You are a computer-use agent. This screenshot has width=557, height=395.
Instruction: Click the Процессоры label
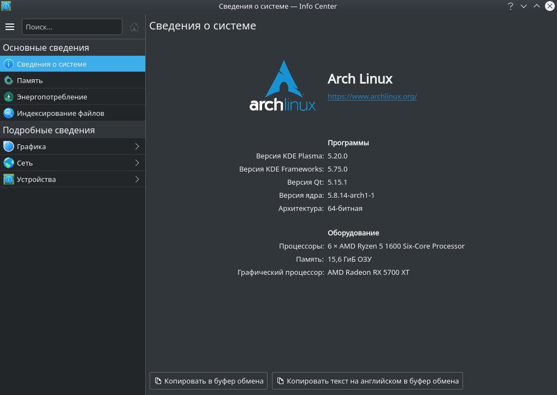pyautogui.click(x=301, y=246)
